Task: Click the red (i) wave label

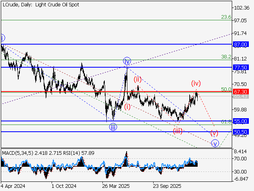Action: (x=127, y=106)
